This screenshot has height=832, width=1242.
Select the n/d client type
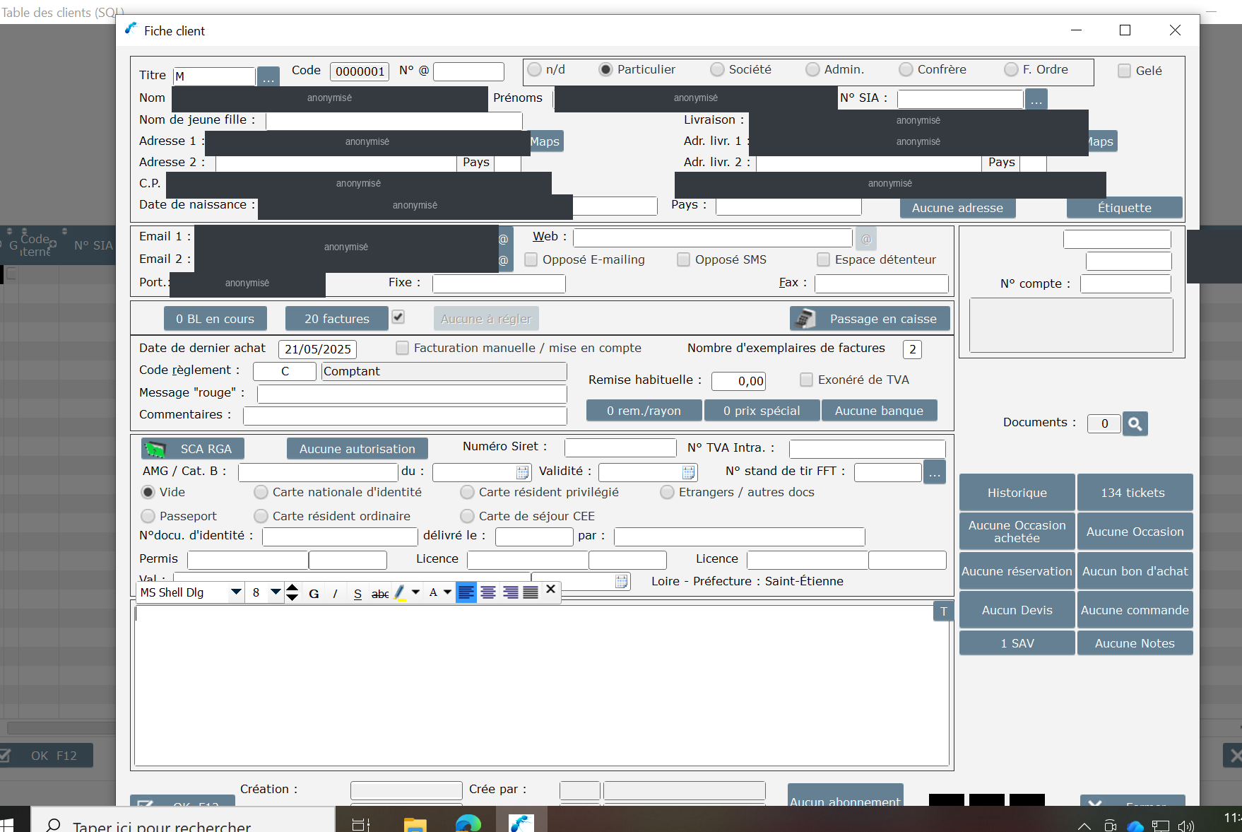[535, 69]
